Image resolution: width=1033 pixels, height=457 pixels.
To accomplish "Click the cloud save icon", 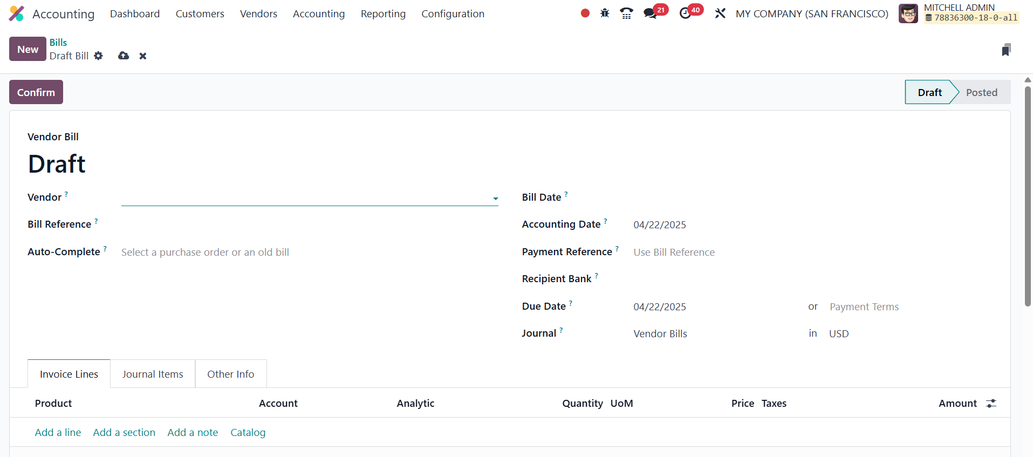I will point(124,56).
